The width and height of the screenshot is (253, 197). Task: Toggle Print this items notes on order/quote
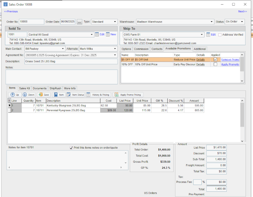pos(71,148)
